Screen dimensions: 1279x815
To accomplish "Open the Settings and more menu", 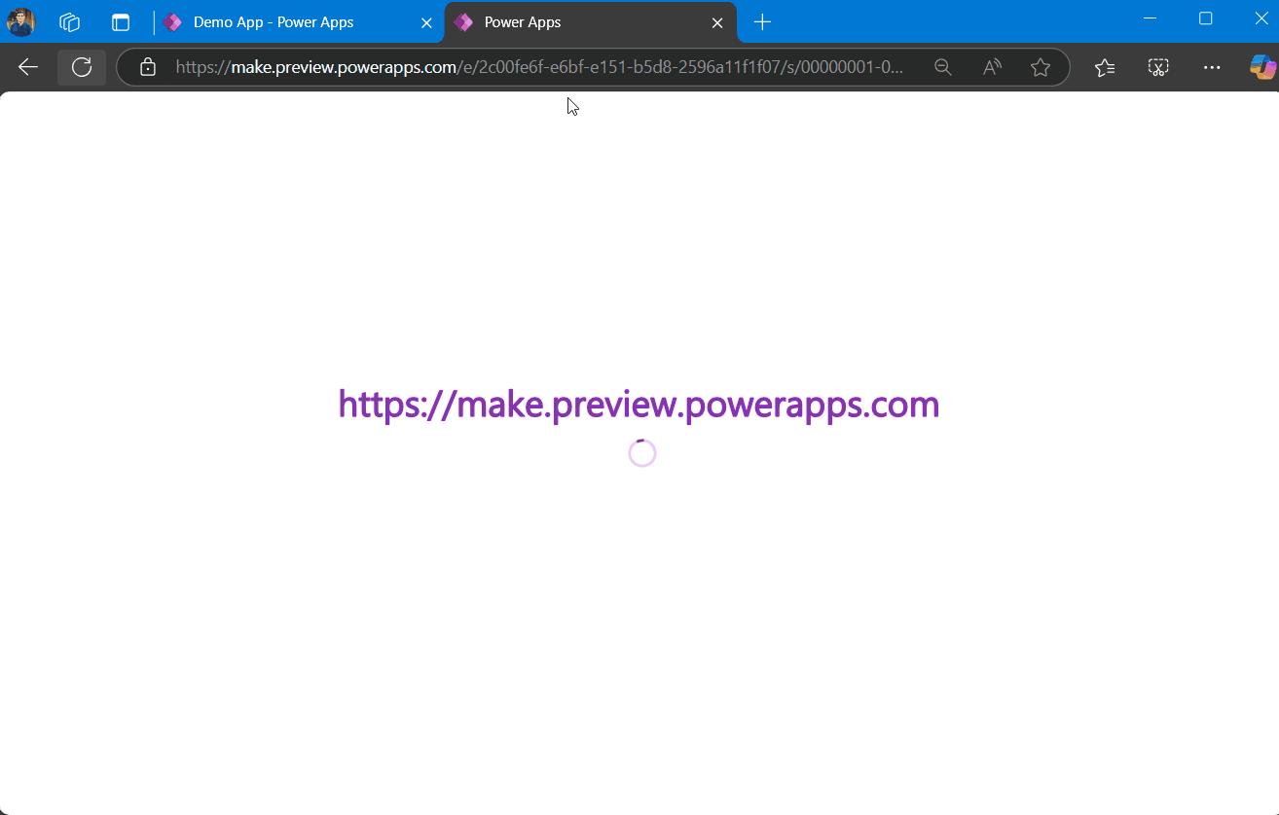I will tap(1212, 67).
